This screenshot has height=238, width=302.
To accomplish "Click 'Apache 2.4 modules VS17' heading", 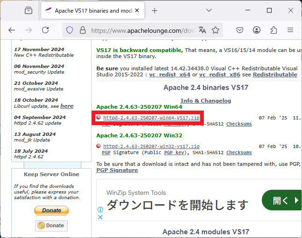I will [x=206, y=231].
